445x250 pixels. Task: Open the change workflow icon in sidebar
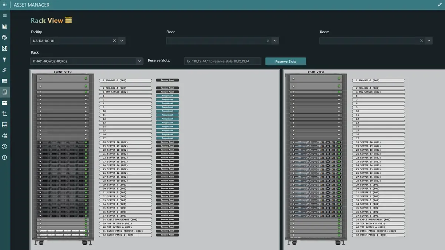point(4,114)
